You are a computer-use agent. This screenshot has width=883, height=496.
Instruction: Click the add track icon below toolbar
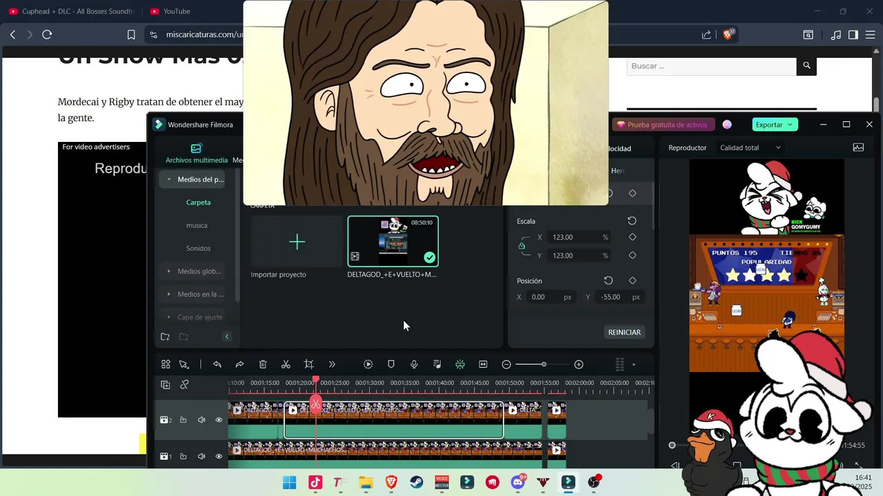coord(166,385)
